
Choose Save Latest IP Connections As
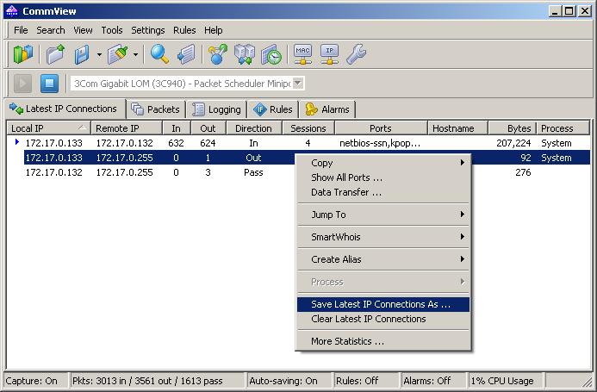[x=383, y=304]
